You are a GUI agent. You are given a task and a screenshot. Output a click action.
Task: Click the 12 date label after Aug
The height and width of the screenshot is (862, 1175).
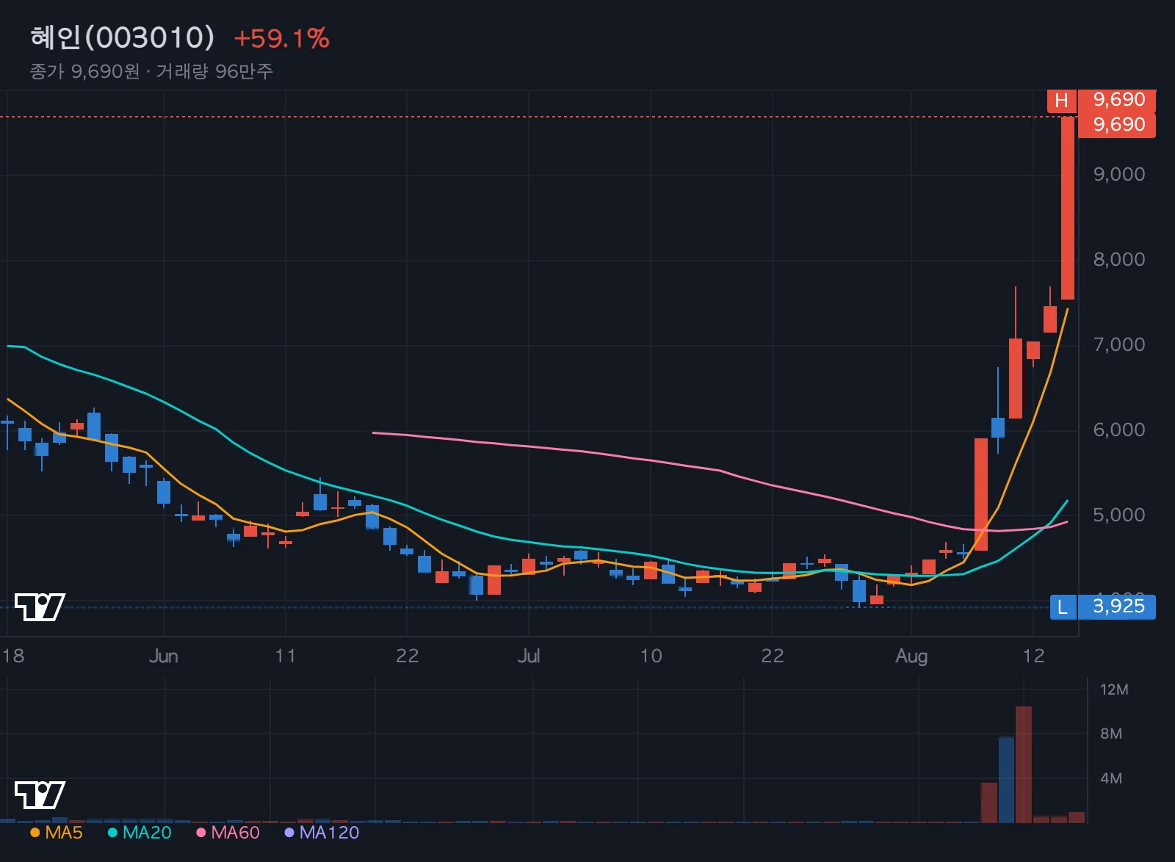point(1033,656)
